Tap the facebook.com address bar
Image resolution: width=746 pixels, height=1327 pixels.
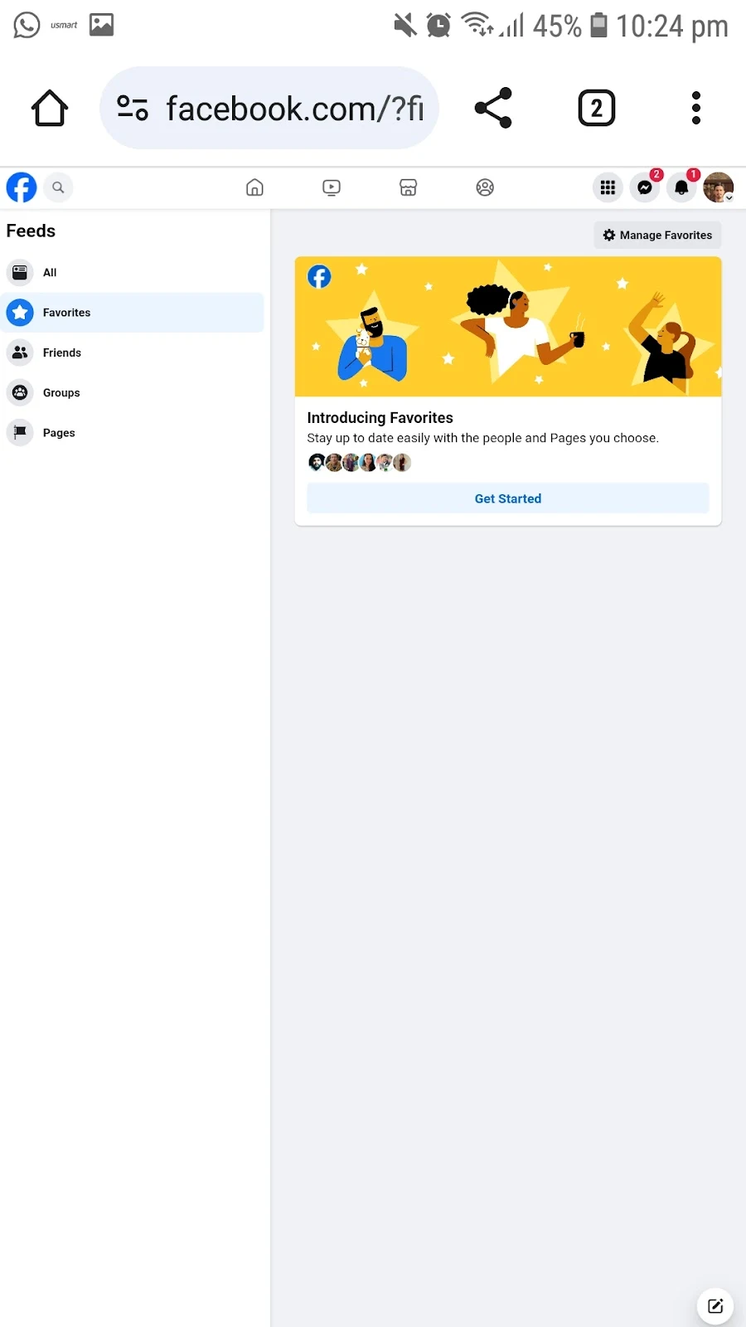point(269,108)
